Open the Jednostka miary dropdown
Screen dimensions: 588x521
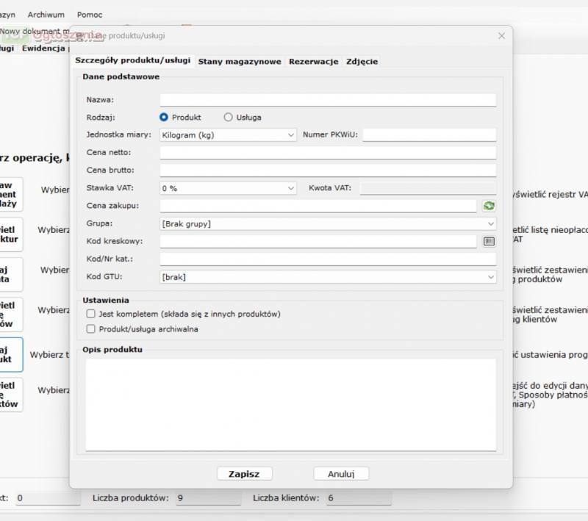pos(228,135)
